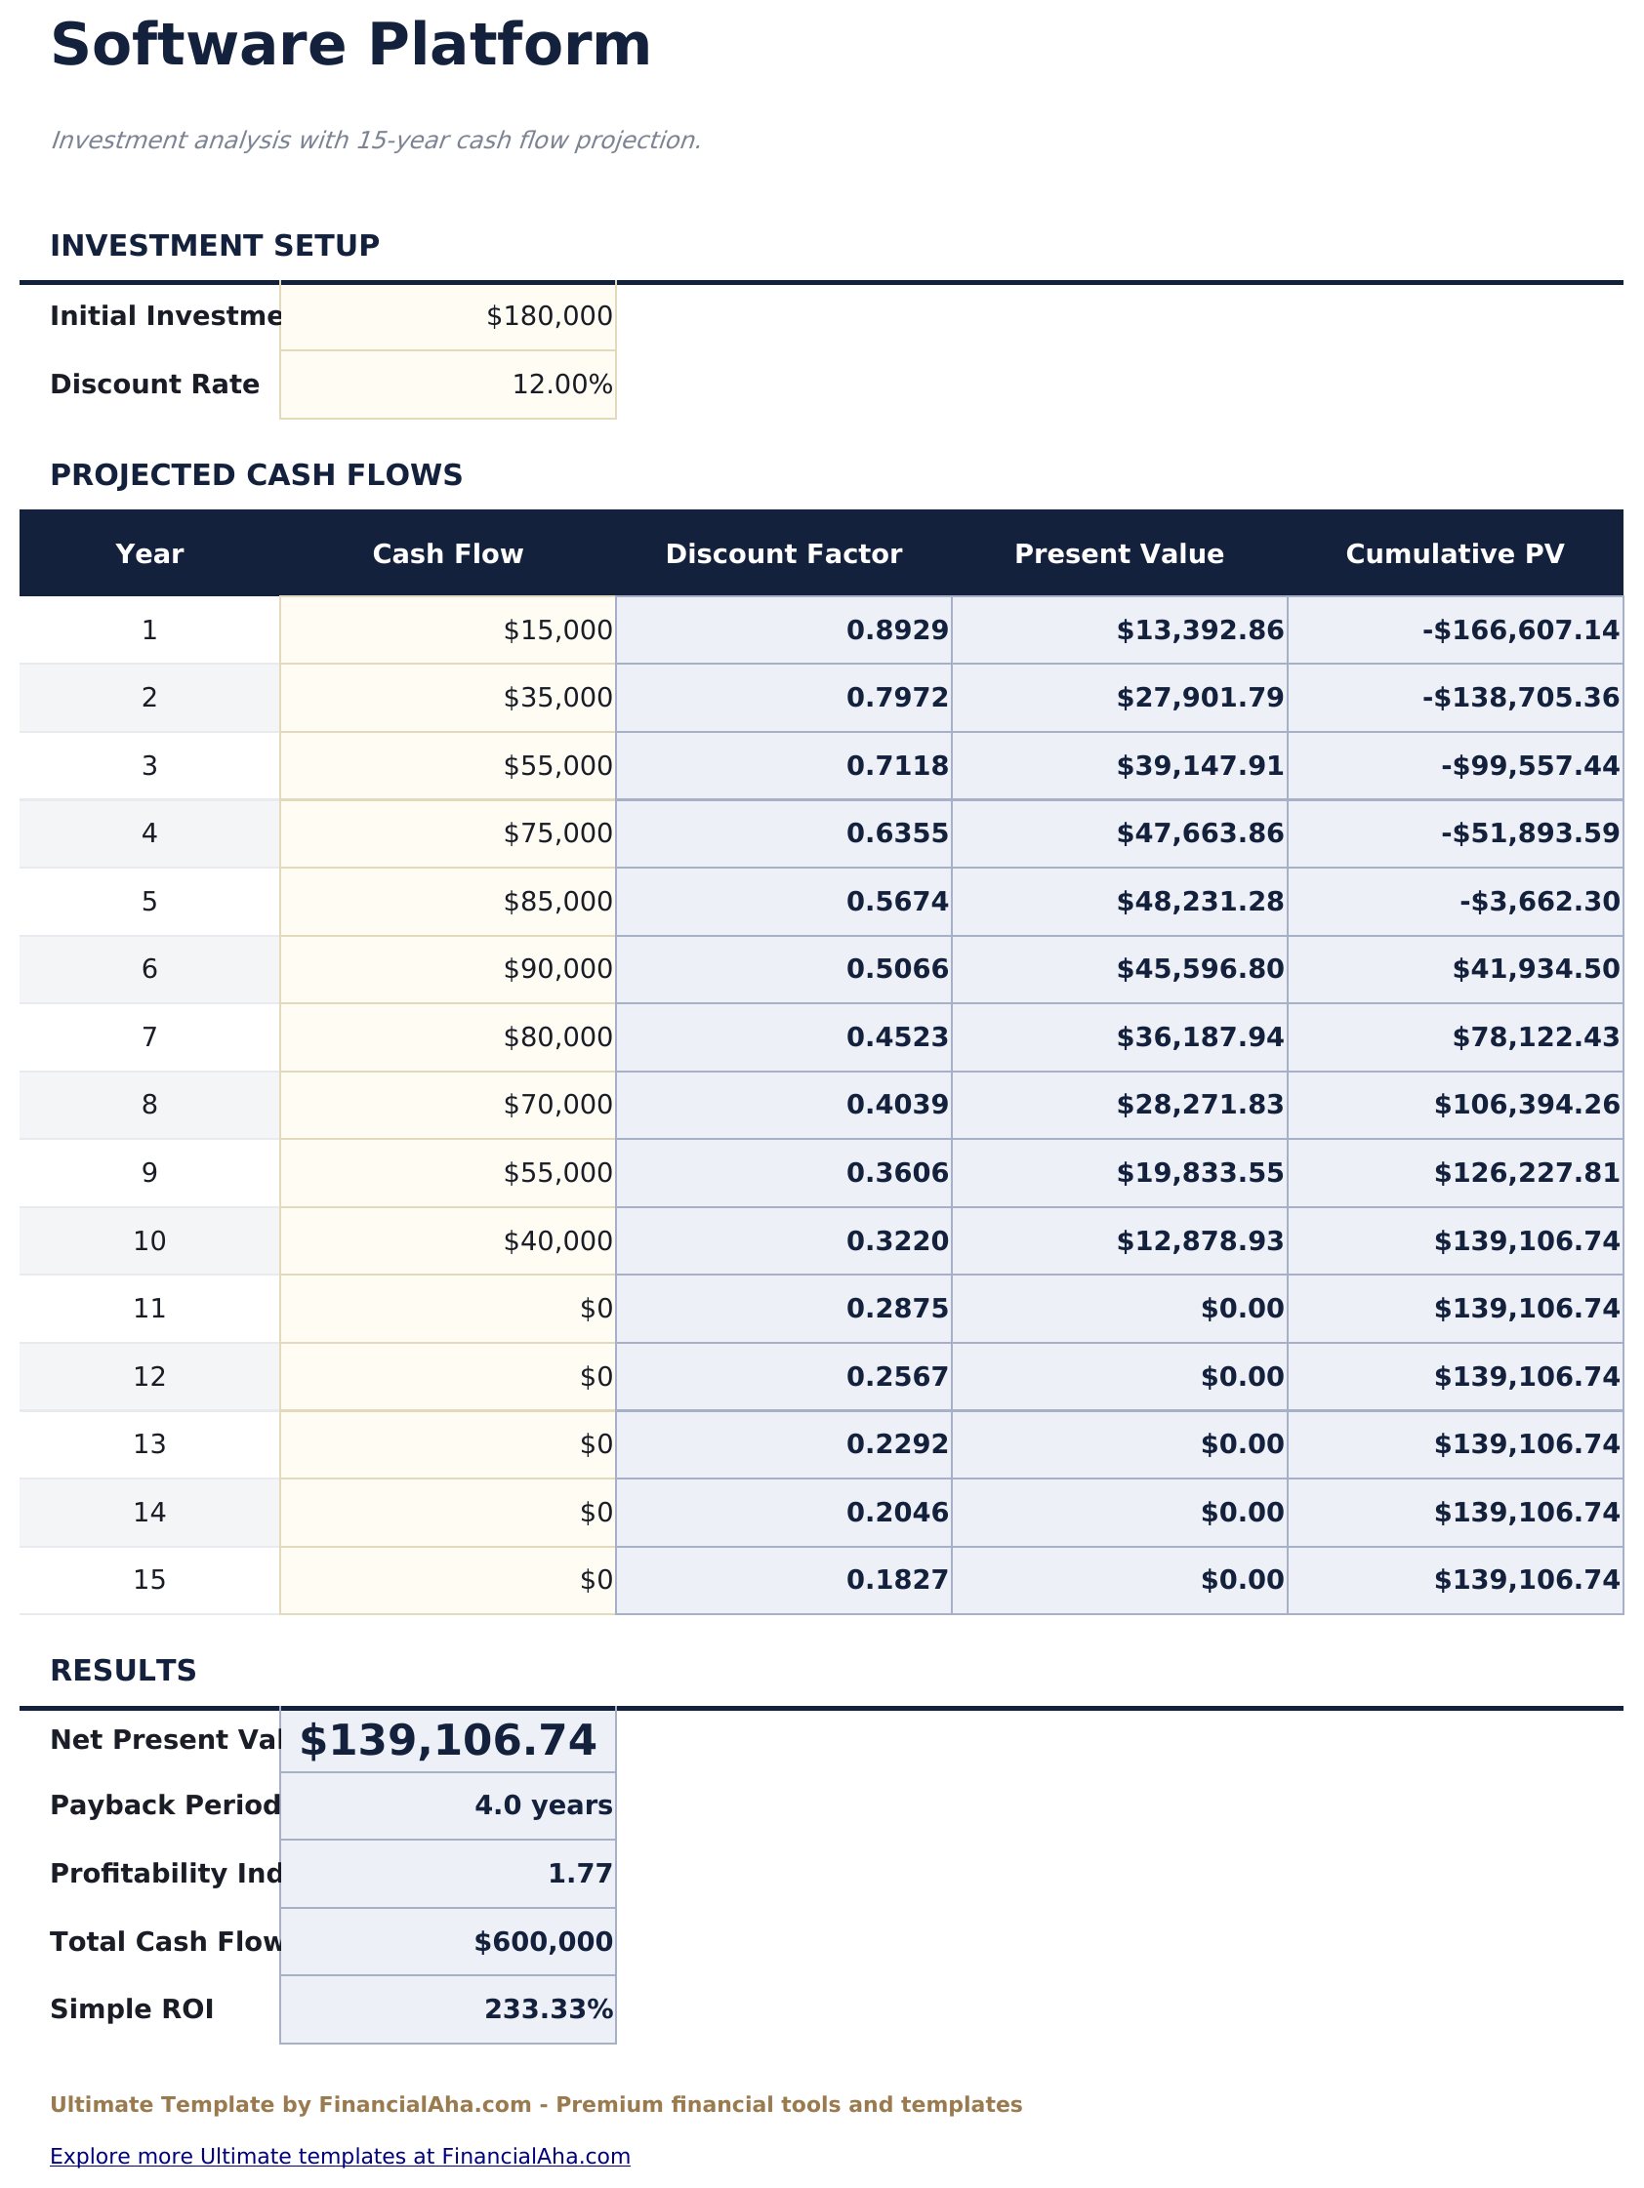1644x2188 pixels.
Task: Select the Year 5 cash flow cell
Action: tap(447, 900)
